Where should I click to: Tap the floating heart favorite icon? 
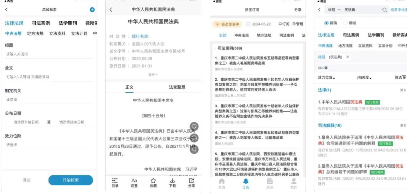[x=194, y=126]
